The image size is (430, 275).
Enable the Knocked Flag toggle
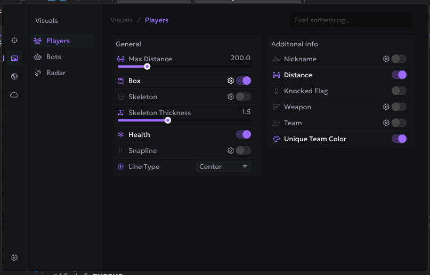399,91
